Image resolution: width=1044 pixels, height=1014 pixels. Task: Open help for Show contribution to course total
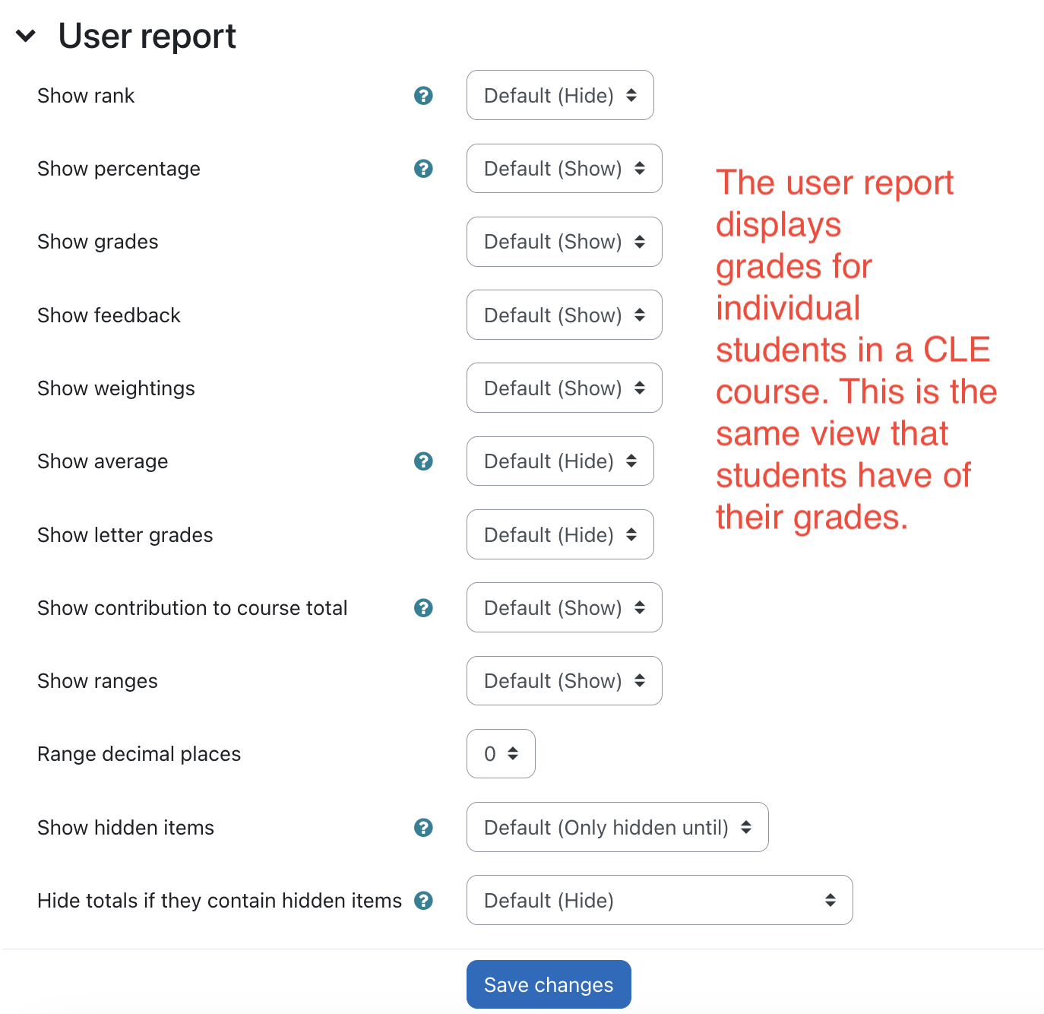423,608
